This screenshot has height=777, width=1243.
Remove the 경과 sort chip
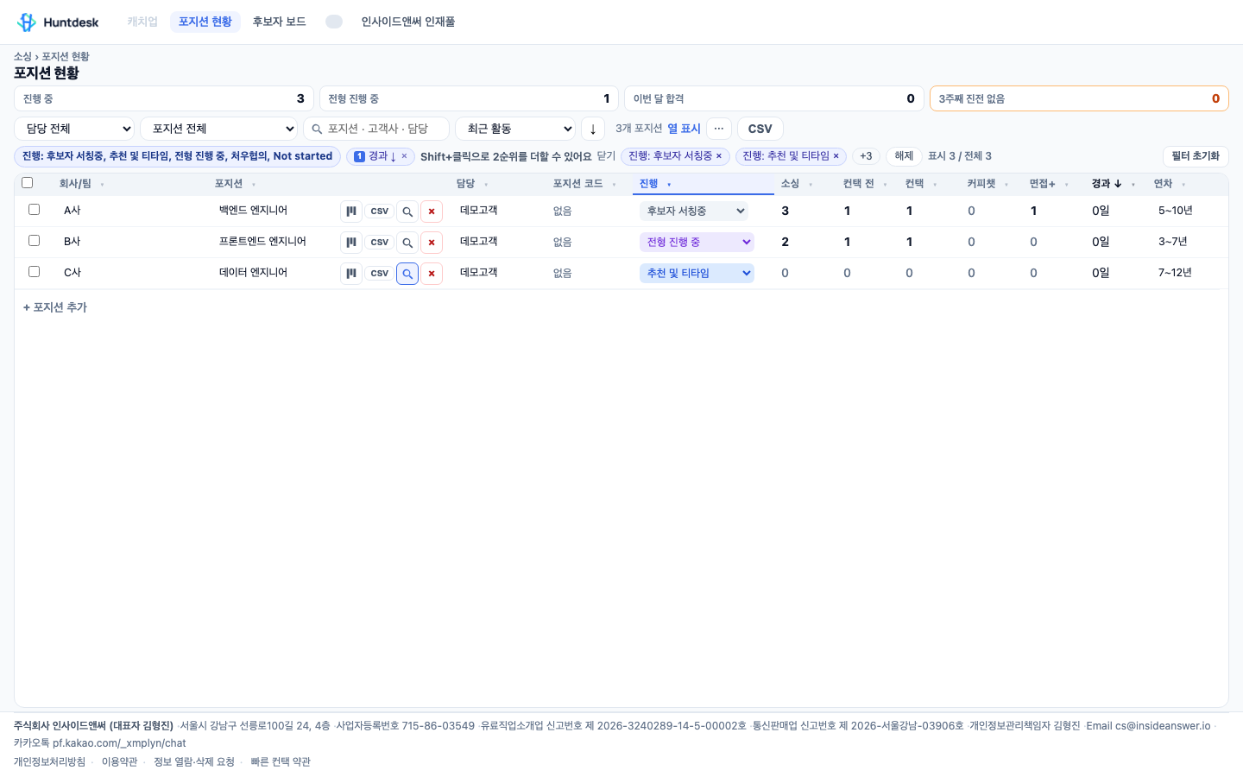[404, 156]
